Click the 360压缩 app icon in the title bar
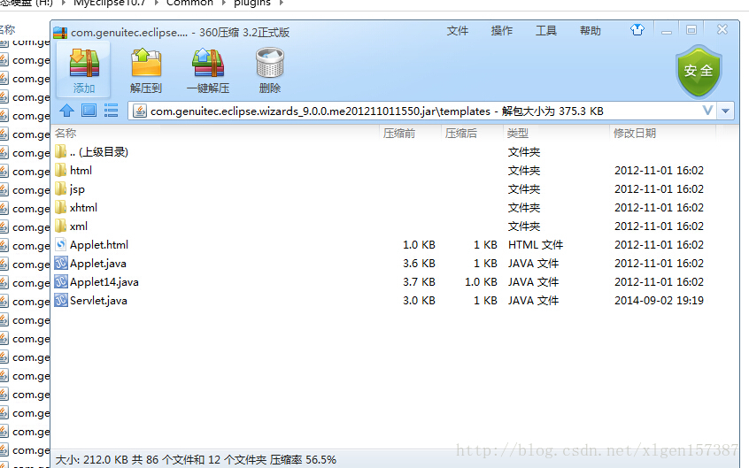Image resolution: width=749 pixels, height=468 pixels. [60, 33]
